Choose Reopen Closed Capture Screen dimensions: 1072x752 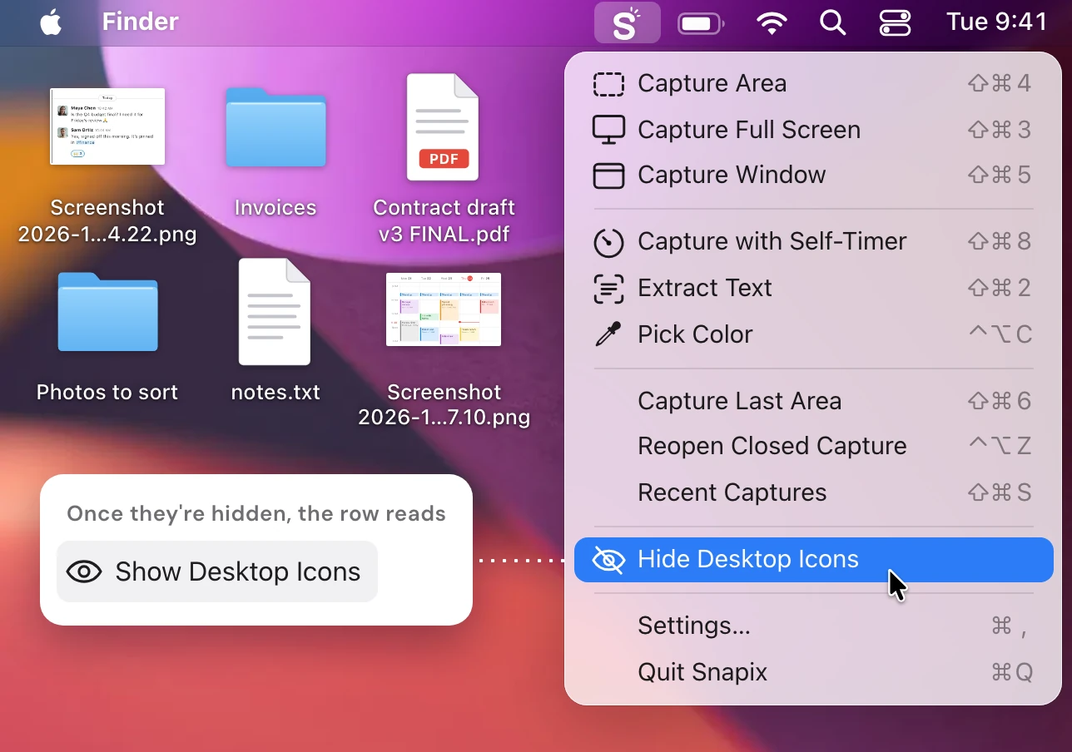pos(814,446)
